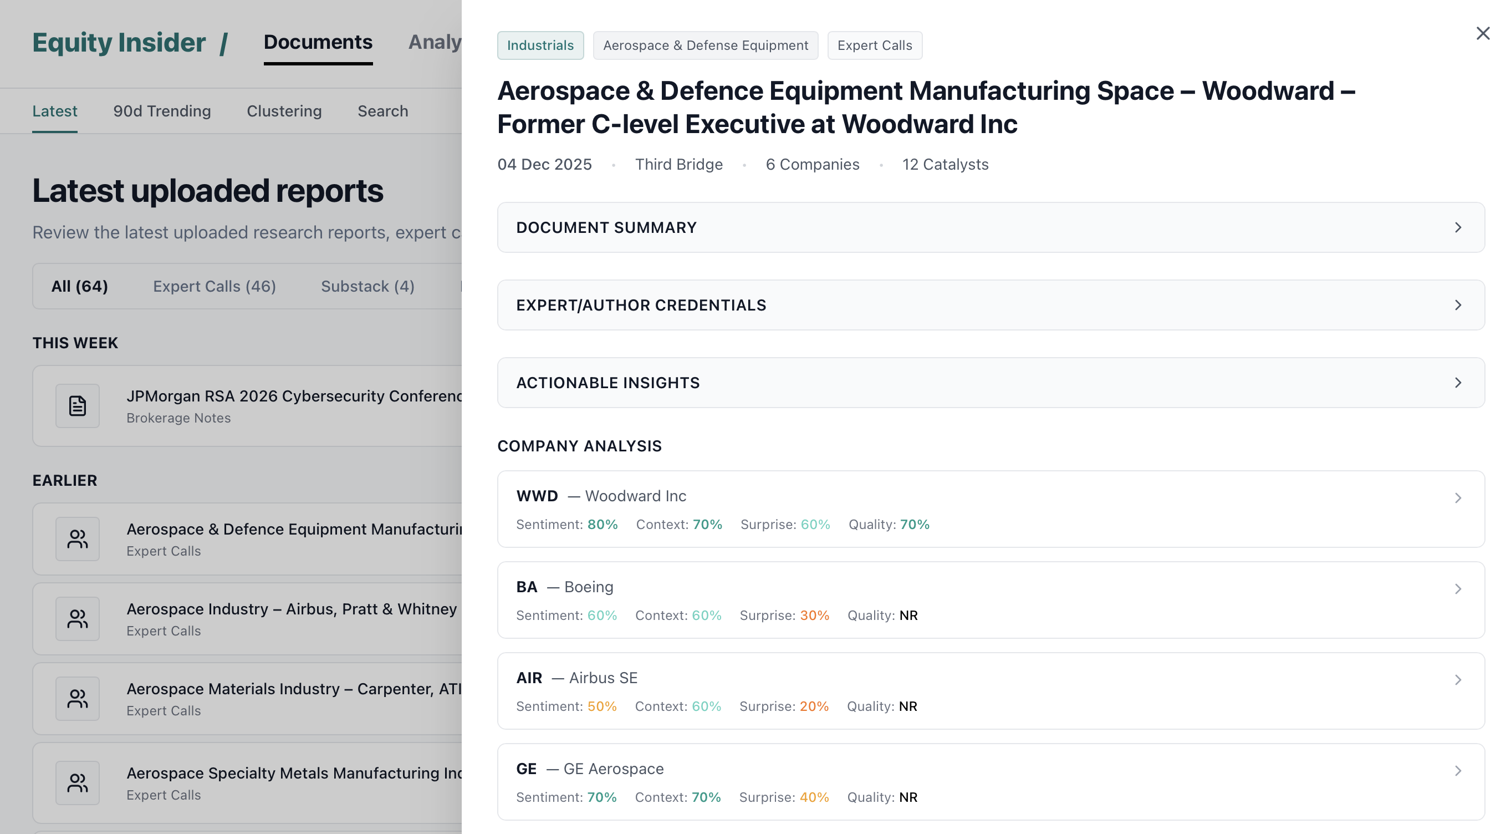1511x834 pixels.
Task: Expand the Actionable Insights section
Action: click(991, 383)
